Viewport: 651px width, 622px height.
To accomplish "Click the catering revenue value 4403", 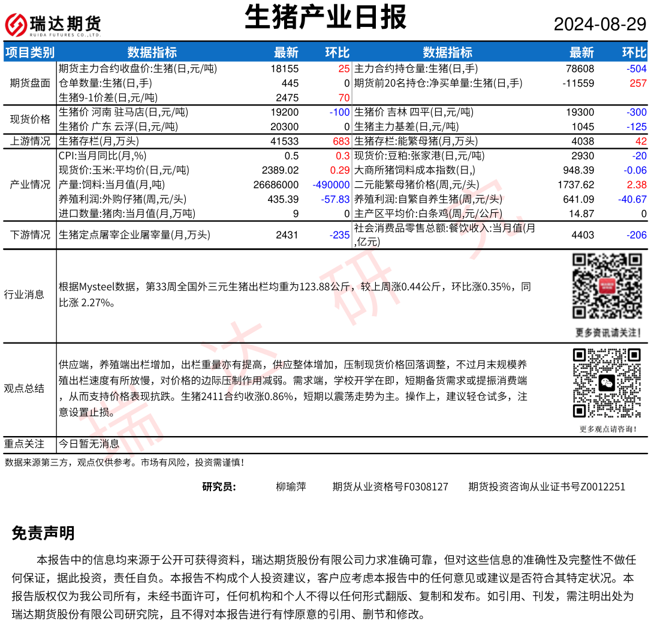I will pyautogui.click(x=583, y=235).
